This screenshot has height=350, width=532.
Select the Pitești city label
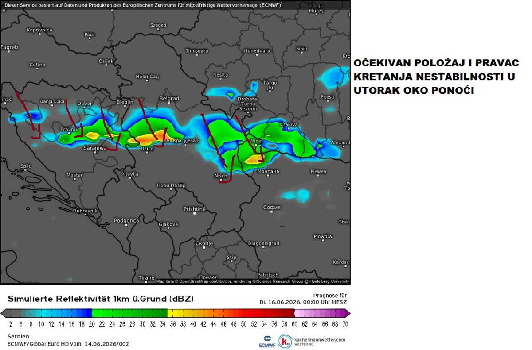coord(327,96)
